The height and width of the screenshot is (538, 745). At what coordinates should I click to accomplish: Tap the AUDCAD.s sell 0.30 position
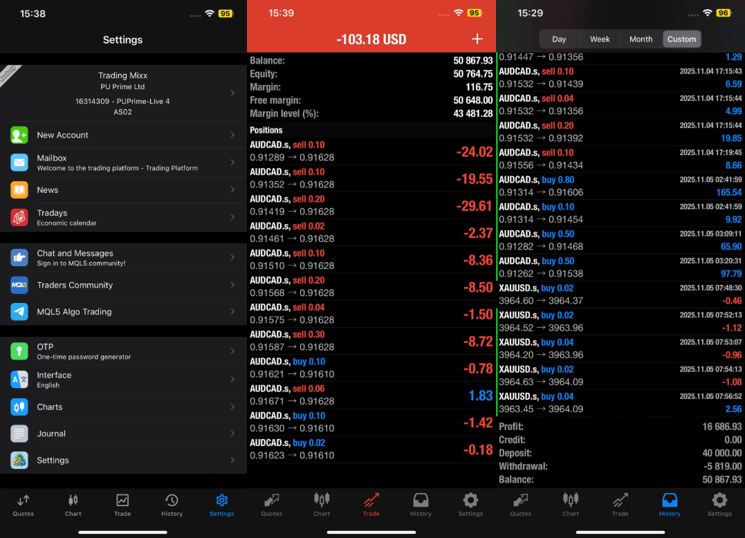click(371, 341)
